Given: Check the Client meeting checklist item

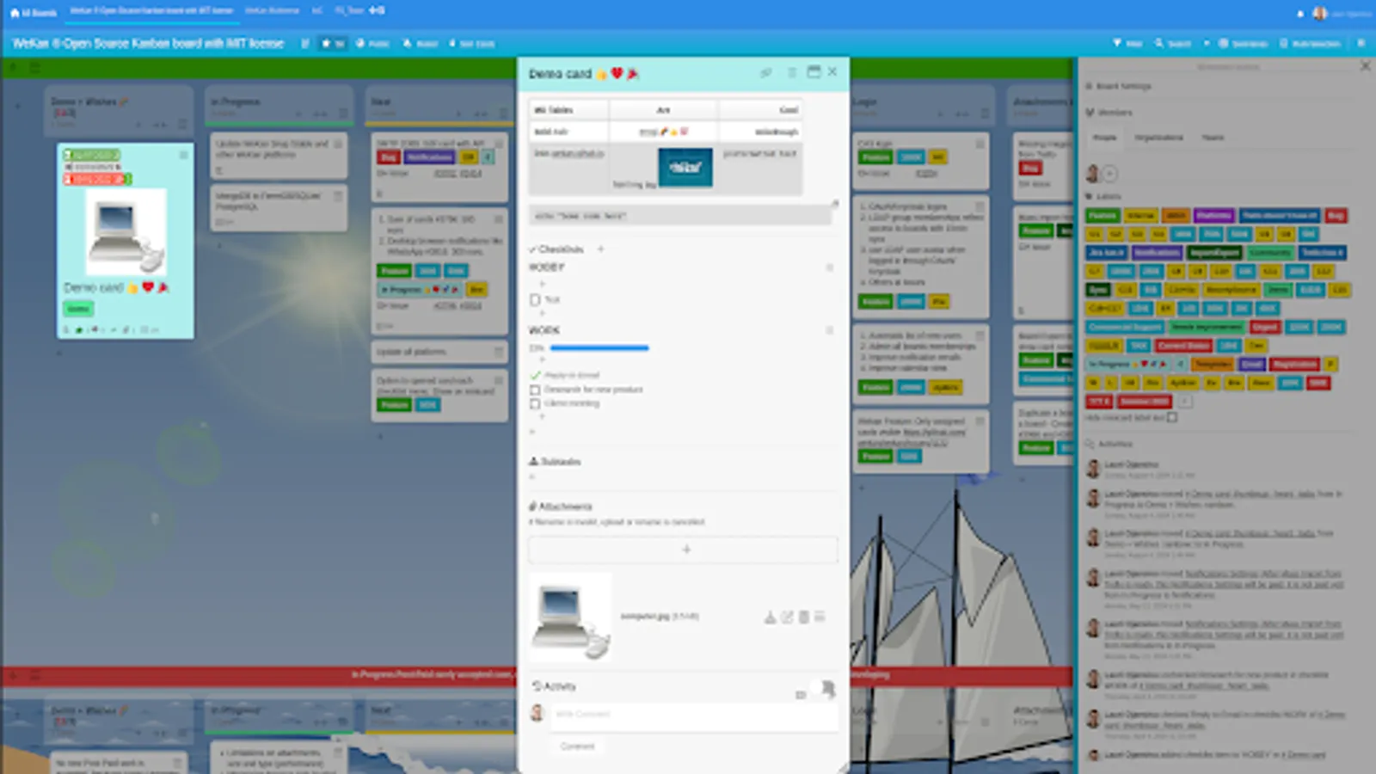Looking at the screenshot, I should (535, 403).
